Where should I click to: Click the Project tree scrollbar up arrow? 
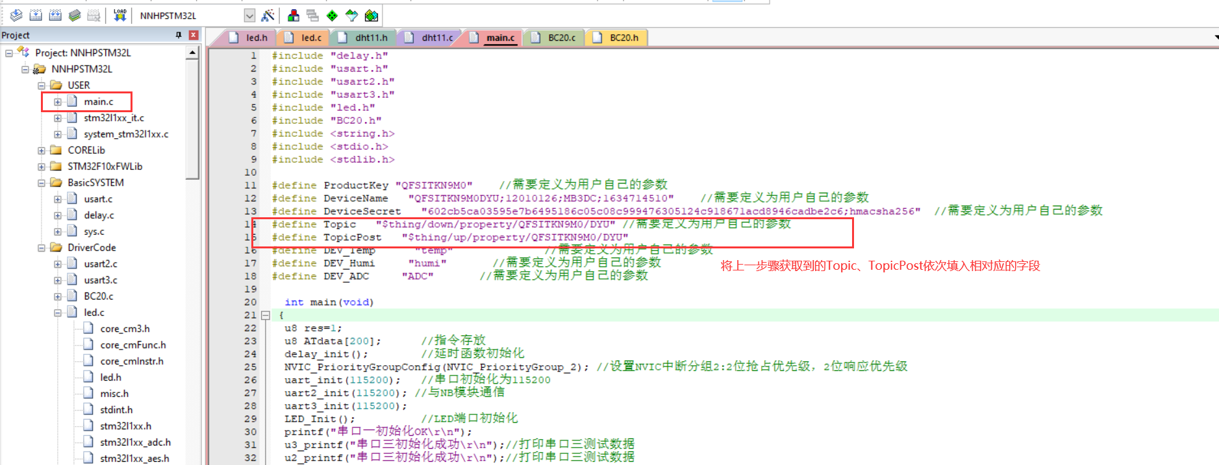coord(192,53)
